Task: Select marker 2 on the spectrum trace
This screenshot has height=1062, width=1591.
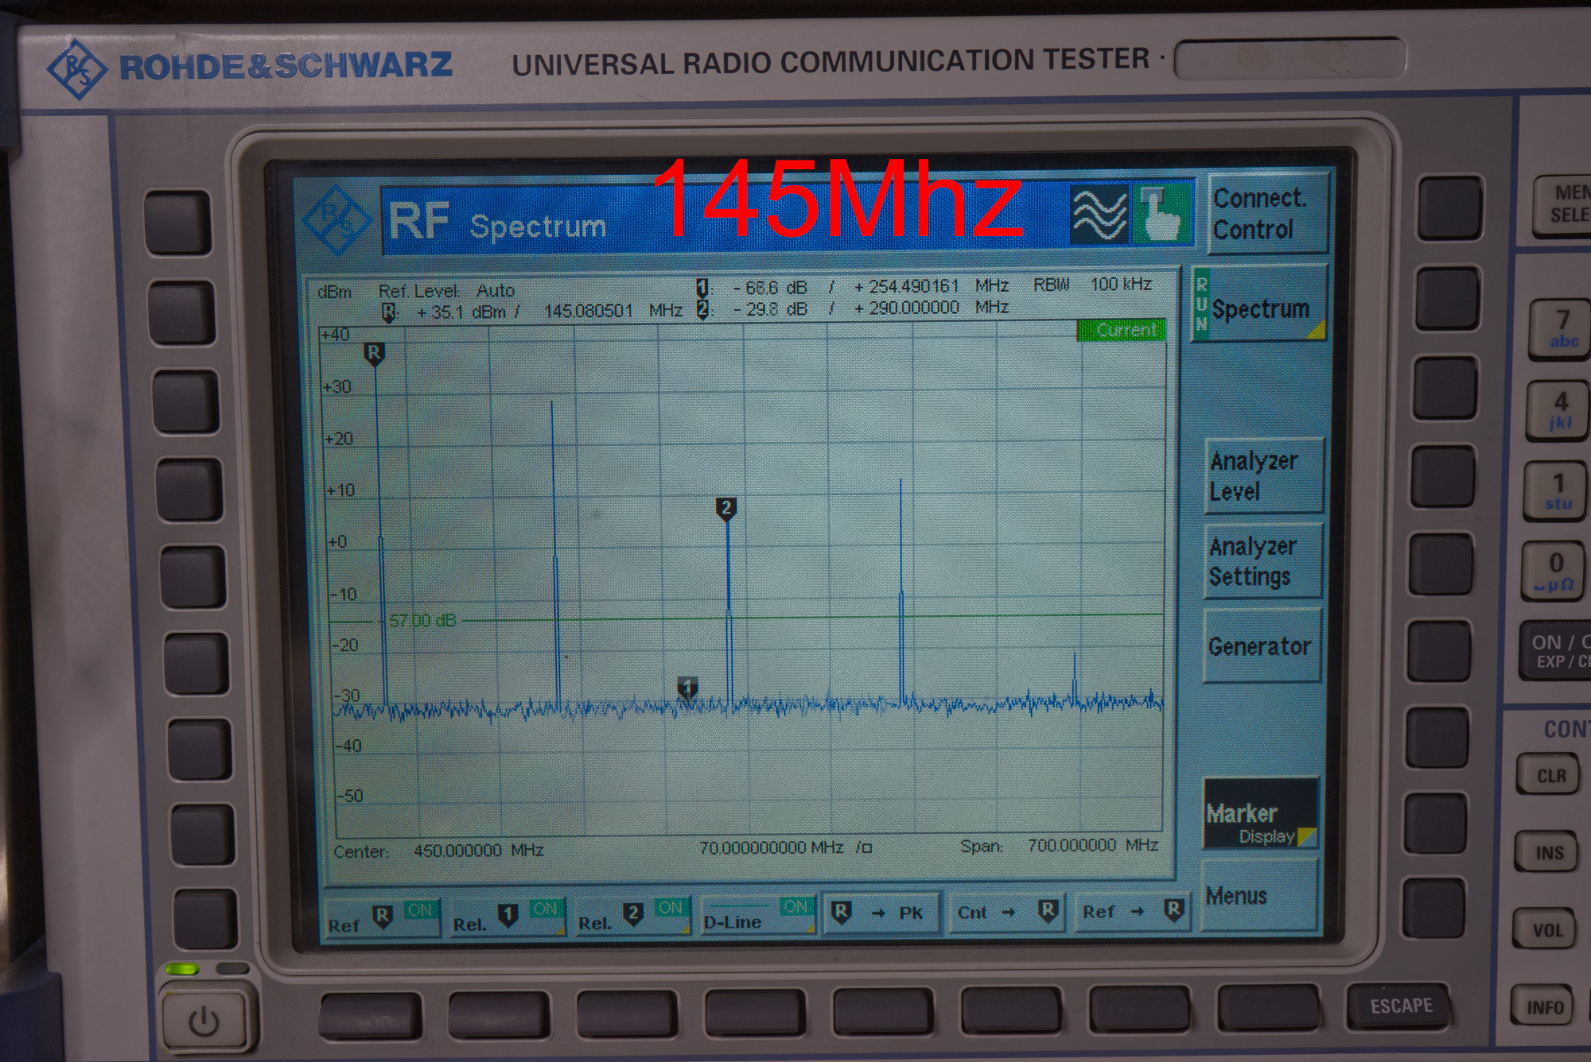Action: coord(725,509)
